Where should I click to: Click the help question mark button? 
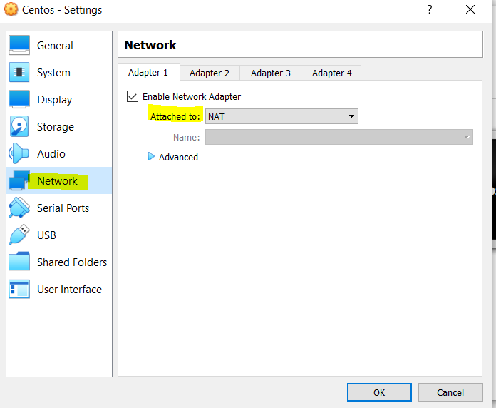click(430, 9)
